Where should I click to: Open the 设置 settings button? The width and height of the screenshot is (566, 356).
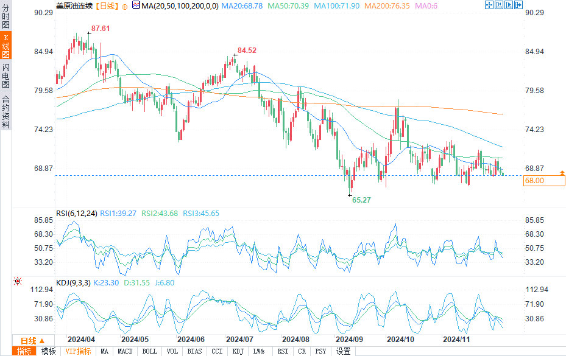coord(343,351)
